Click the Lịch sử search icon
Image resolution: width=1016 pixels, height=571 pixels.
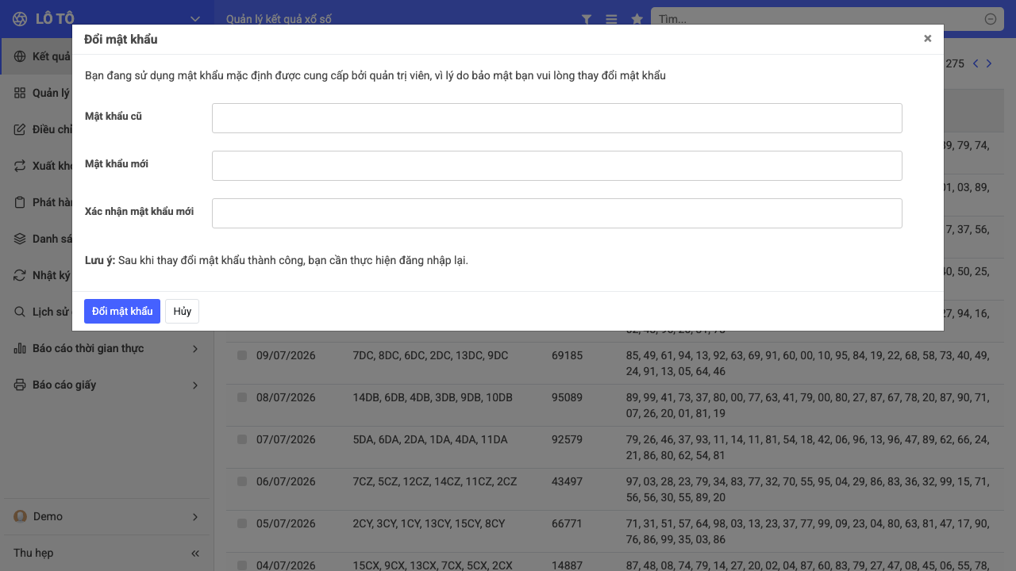(20, 312)
